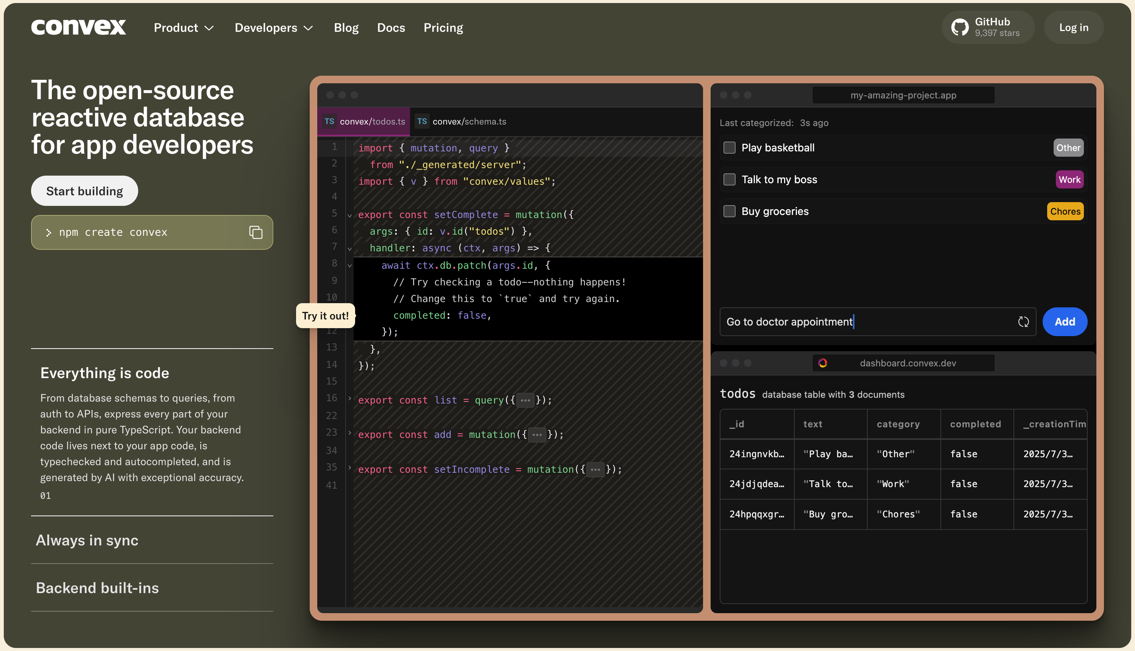The width and height of the screenshot is (1135, 651).
Task: Click the TS icon on the schema.ts tab
Action: 422,121
